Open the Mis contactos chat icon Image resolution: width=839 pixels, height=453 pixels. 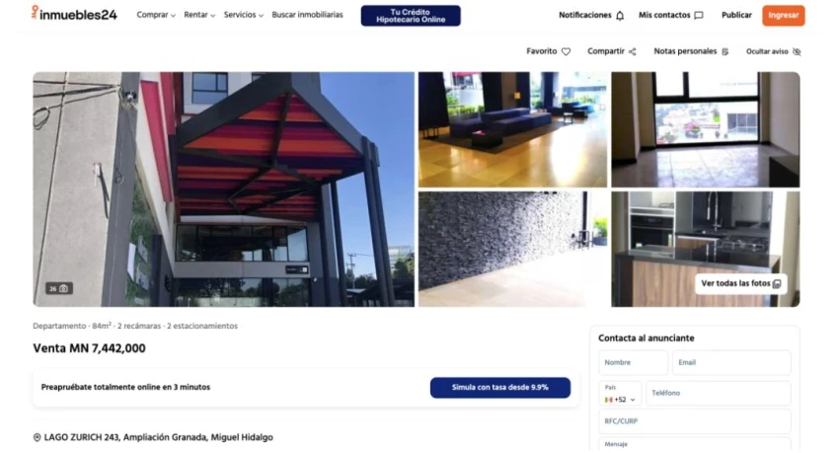click(x=698, y=16)
